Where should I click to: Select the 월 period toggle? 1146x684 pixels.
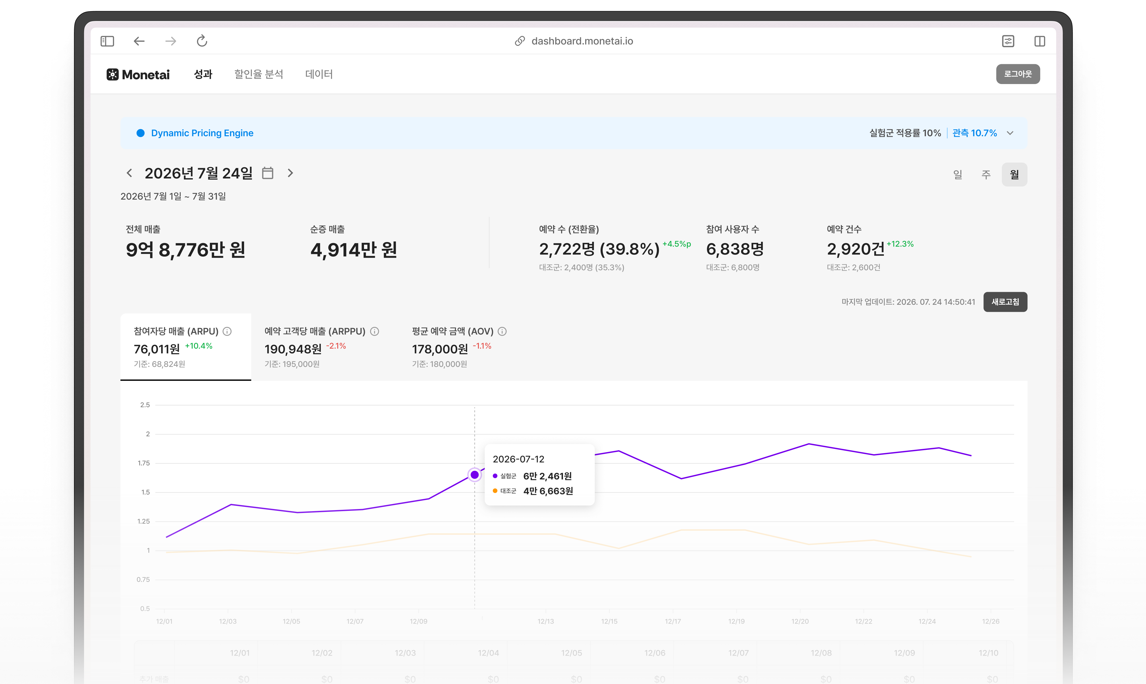(x=1015, y=174)
